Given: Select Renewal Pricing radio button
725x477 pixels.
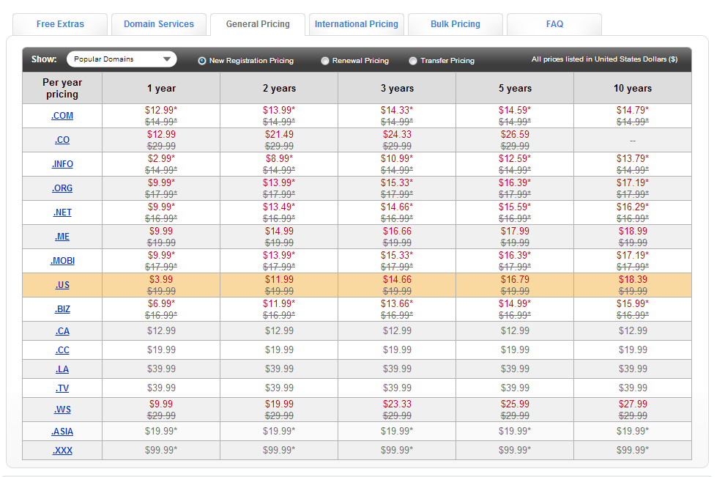Looking at the screenshot, I should pyautogui.click(x=325, y=61).
